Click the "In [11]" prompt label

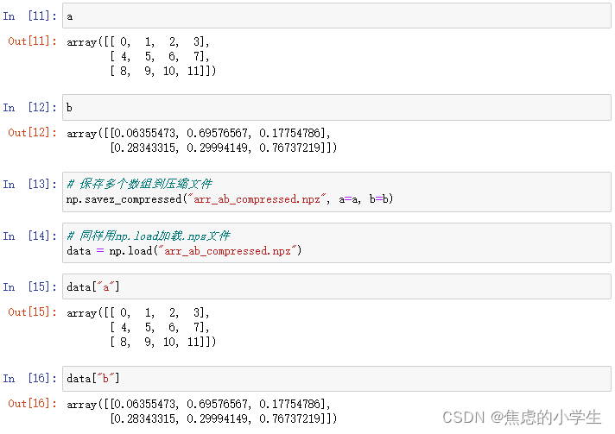(29, 16)
